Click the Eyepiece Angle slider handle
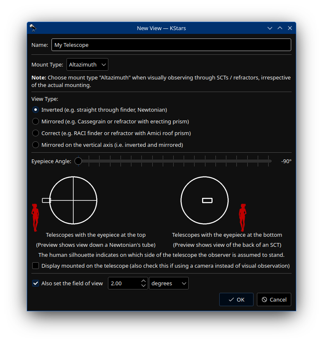This screenshot has height=343, width=323. coord(78,161)
